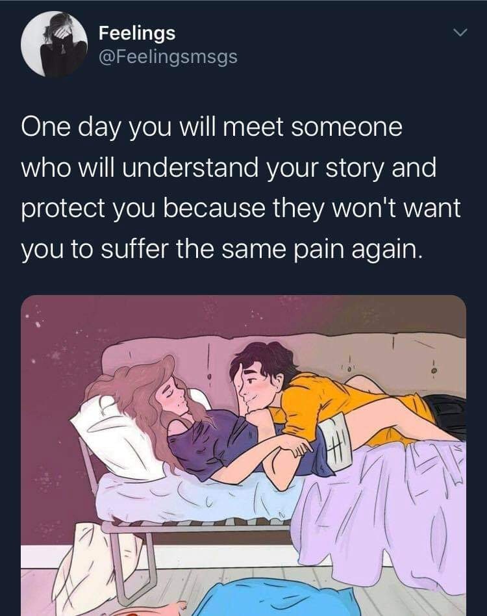Viewport: 487px width, 616px height.
Task: Select the tweet text starting 'One day'
Action: click(240, 188)
